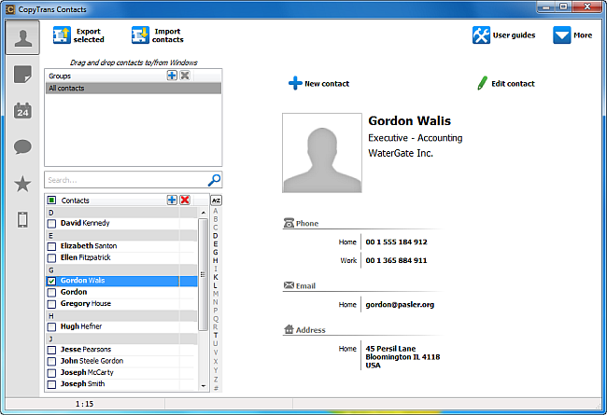Image resolution: width=607 pixels, height=415 pixels.
Task: Click New contact button
Action: 318,84
